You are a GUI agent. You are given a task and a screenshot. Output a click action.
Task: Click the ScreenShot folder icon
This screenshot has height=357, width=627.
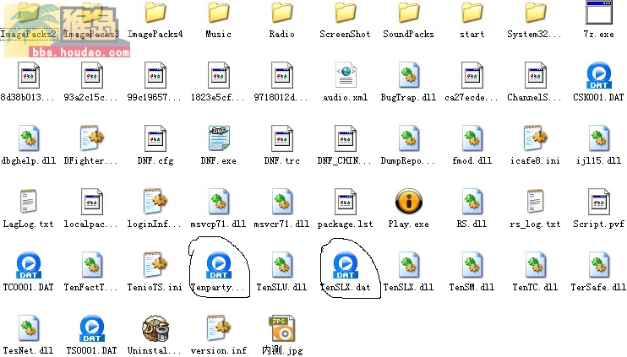click(345, 13)
